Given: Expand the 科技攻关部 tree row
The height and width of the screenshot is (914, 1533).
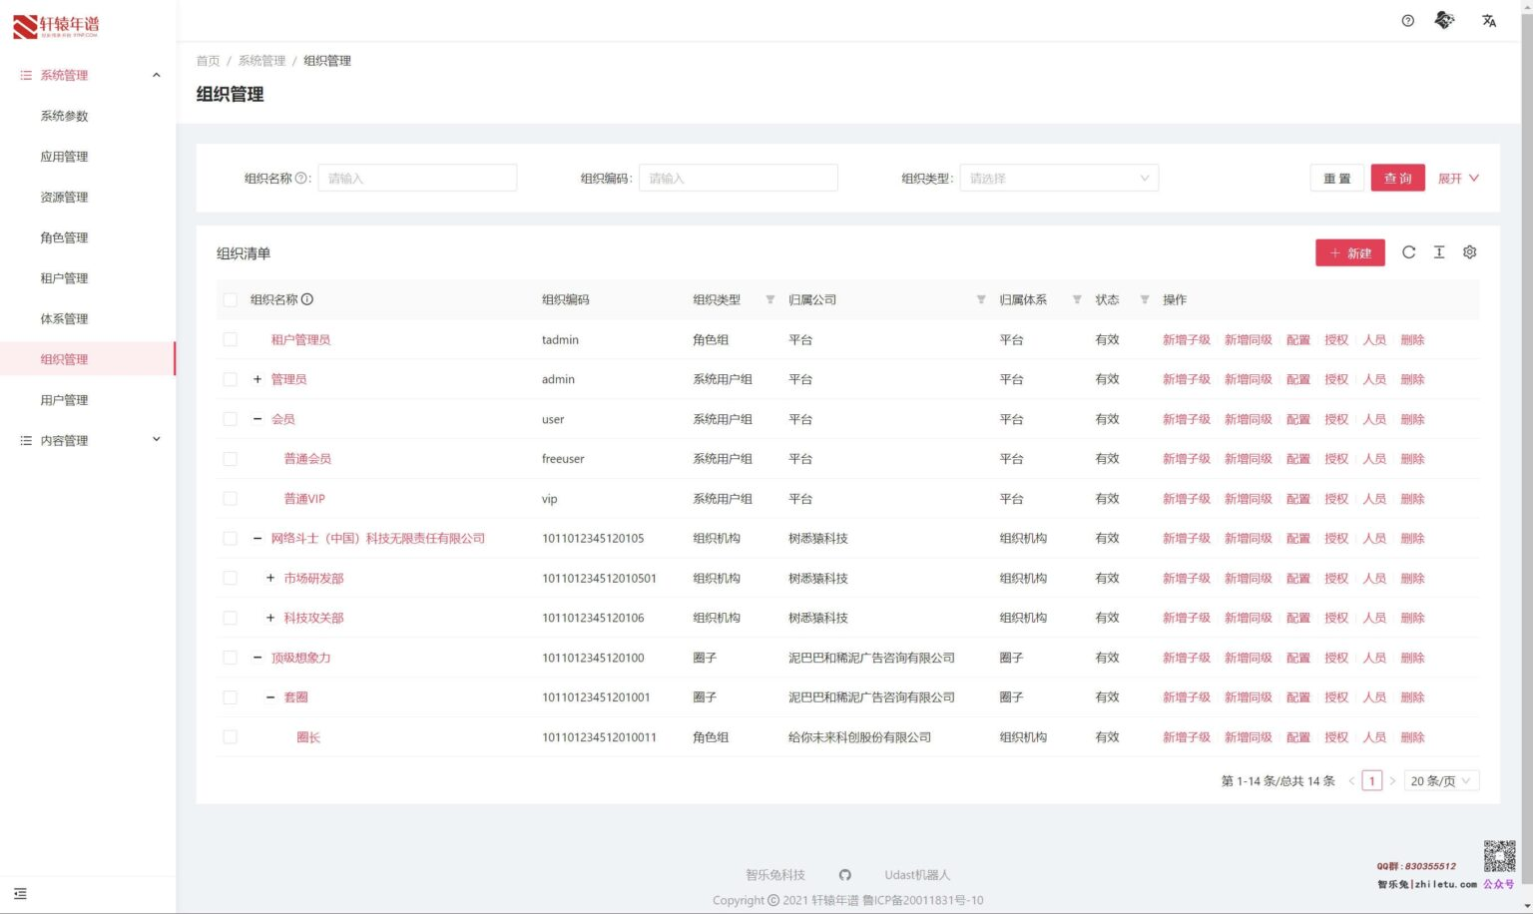Looking at the screenshot, I should pyautogui.click(x=270, y=618).
